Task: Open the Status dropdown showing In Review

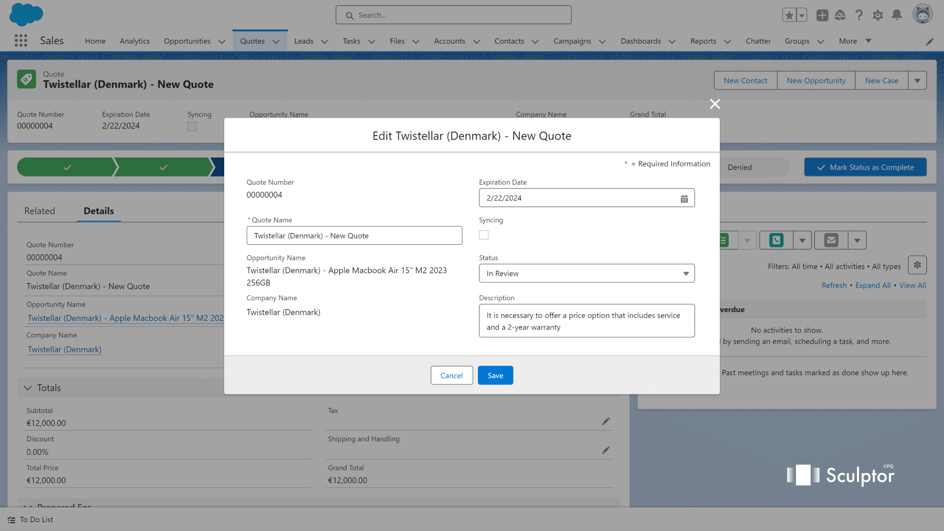Action: point(587,273)
